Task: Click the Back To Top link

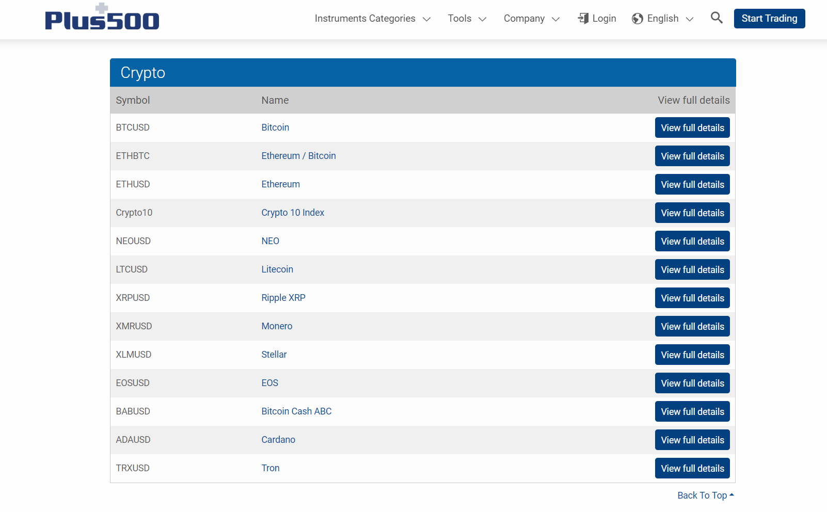Action: point(705,495)
